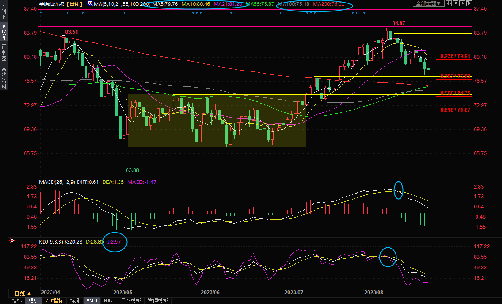Image resolution: width=502 pixels, height=304 pixels.
Task: Open the 【日线】 period label in chart title
Action: coord(75,4)
